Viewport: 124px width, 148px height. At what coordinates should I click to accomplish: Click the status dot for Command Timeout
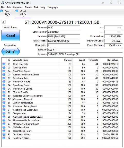pos(4,99)
